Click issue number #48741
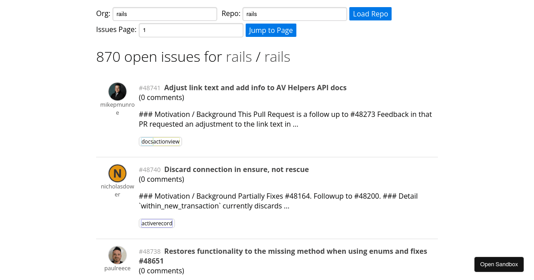This screenshot has width=534, height=280. point(150,88)
